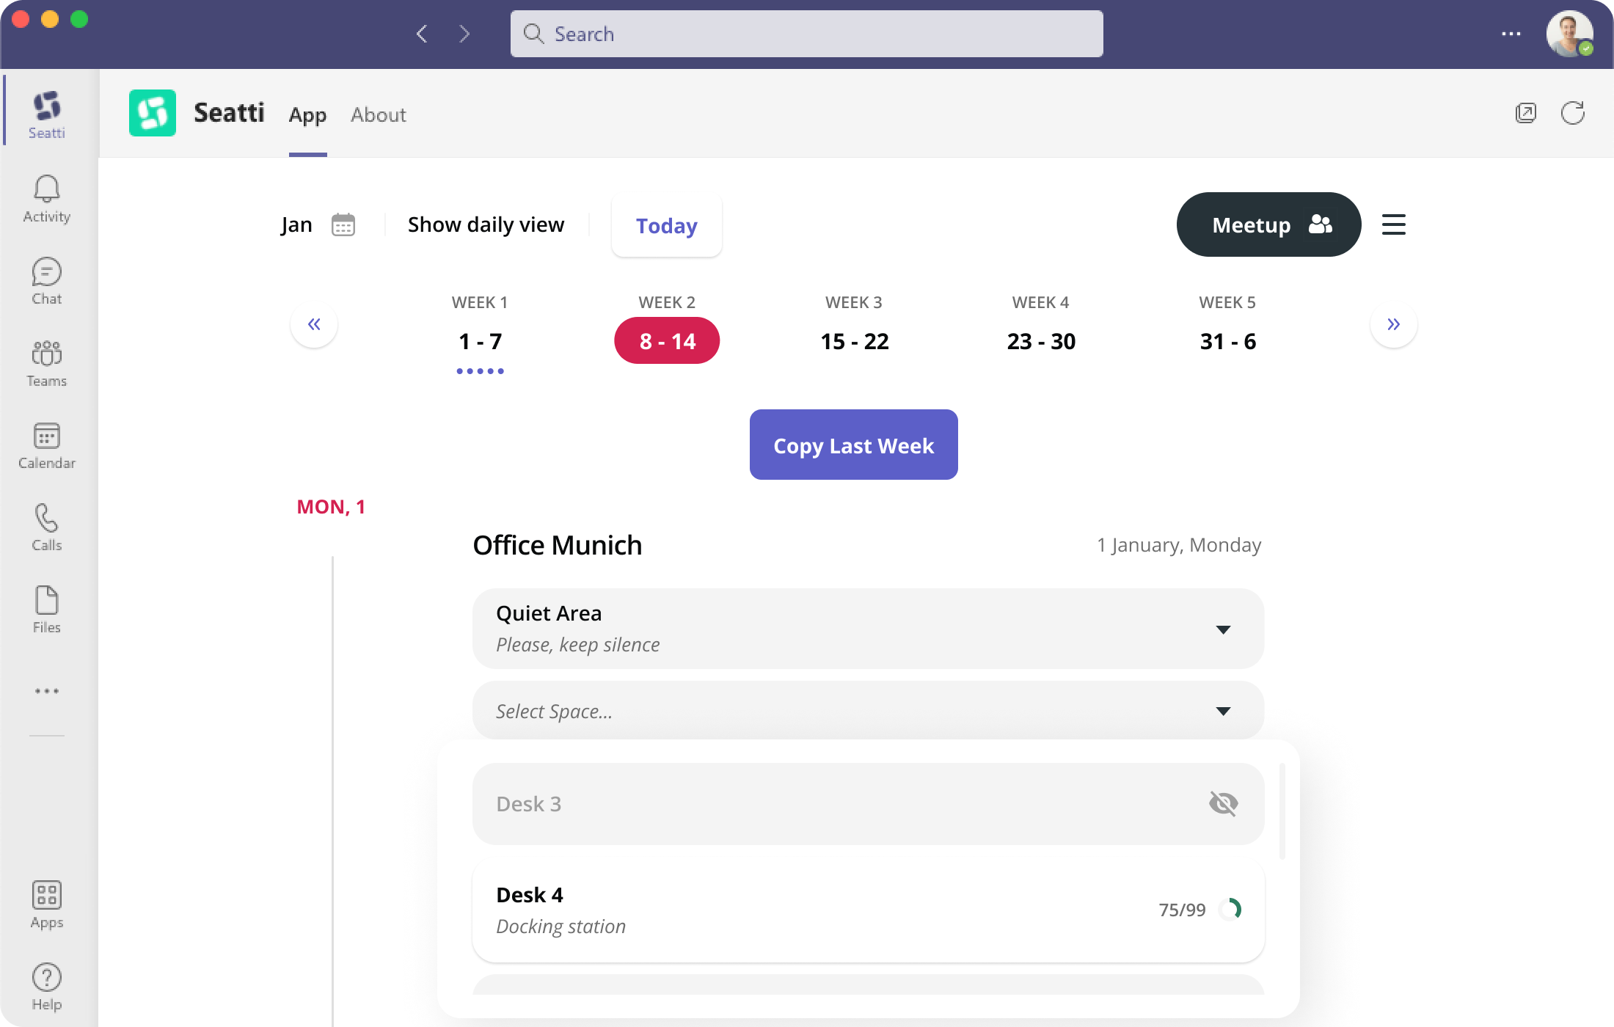Open Files section

coord(47,610)
